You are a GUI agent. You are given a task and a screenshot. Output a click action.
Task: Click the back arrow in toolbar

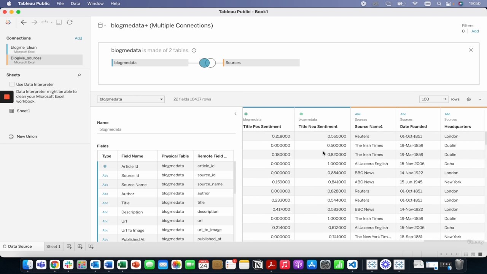pos(24,22)
